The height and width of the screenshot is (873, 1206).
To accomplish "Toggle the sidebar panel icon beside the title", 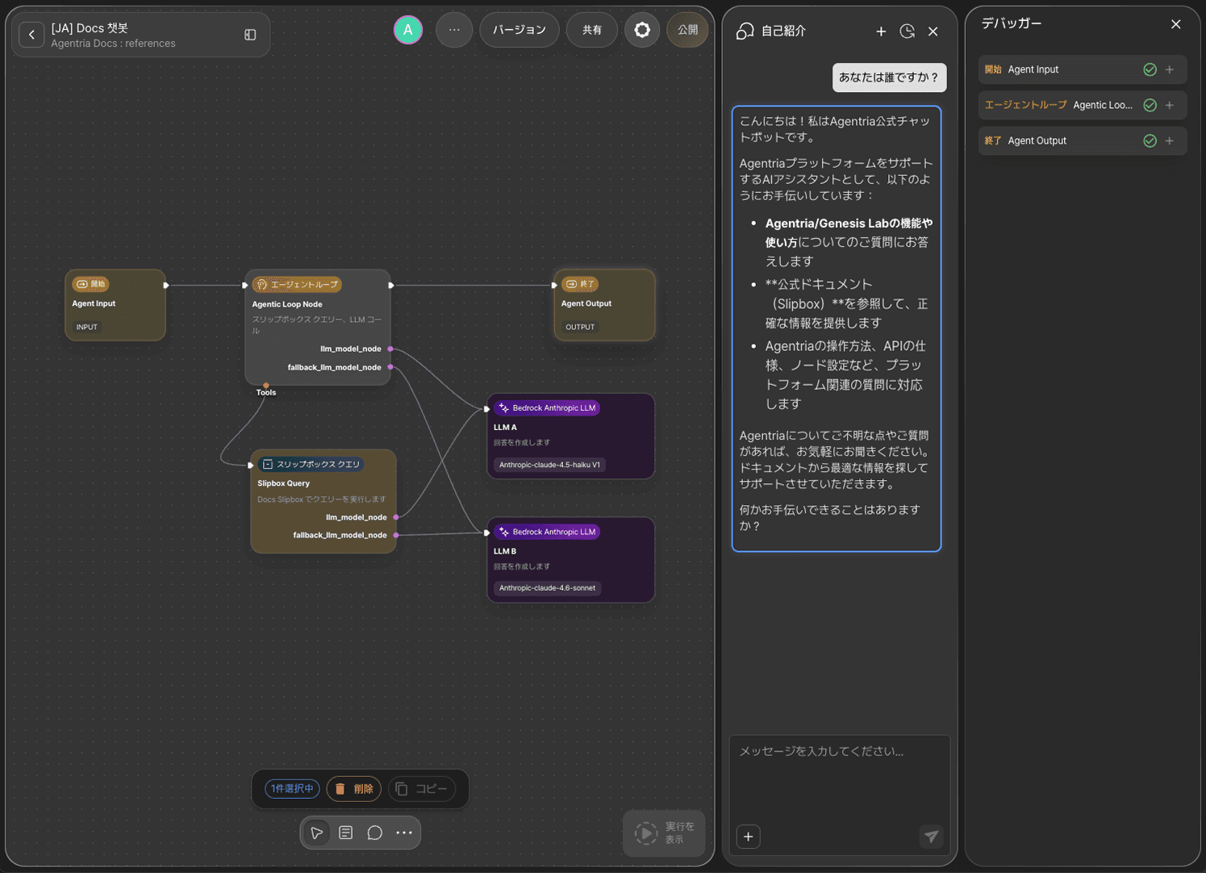I will [250, 35].
